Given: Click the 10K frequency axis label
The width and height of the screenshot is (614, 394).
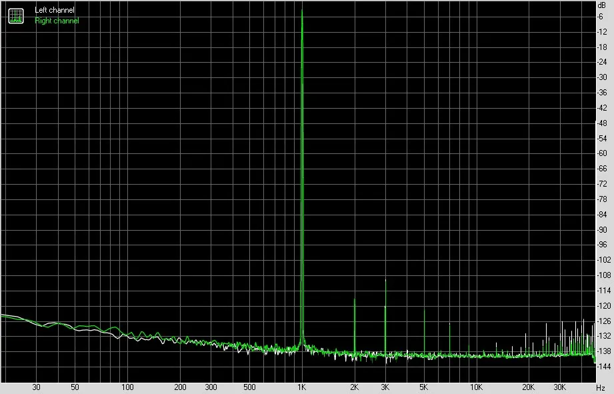Looking at the screenshot, I should point(476,387).
